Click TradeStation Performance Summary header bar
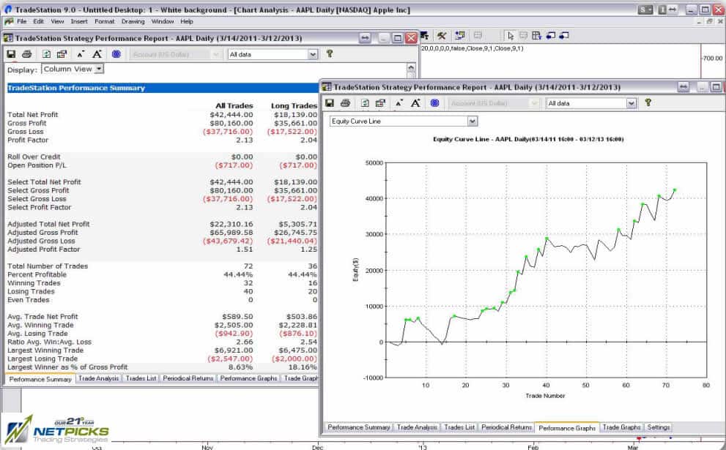This screenshot has width=726, height=450. pyautogui.click(x=163, y=88)
